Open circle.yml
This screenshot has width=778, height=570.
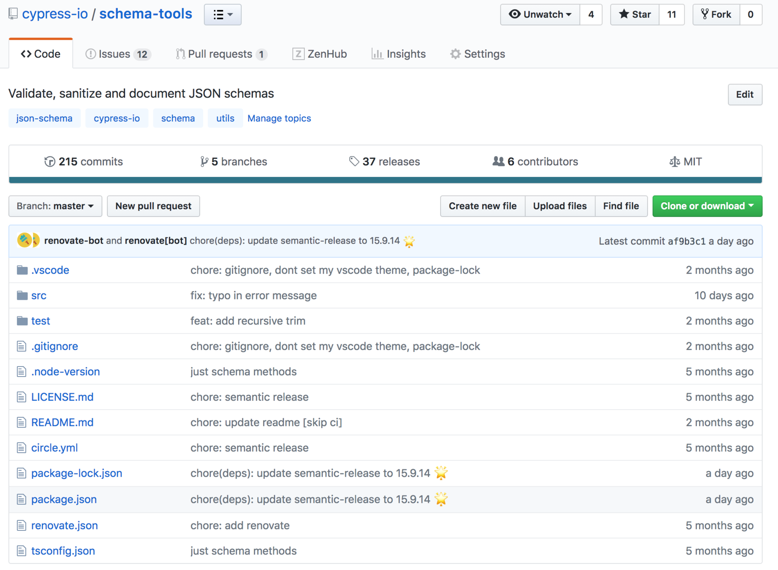(54, 448)
